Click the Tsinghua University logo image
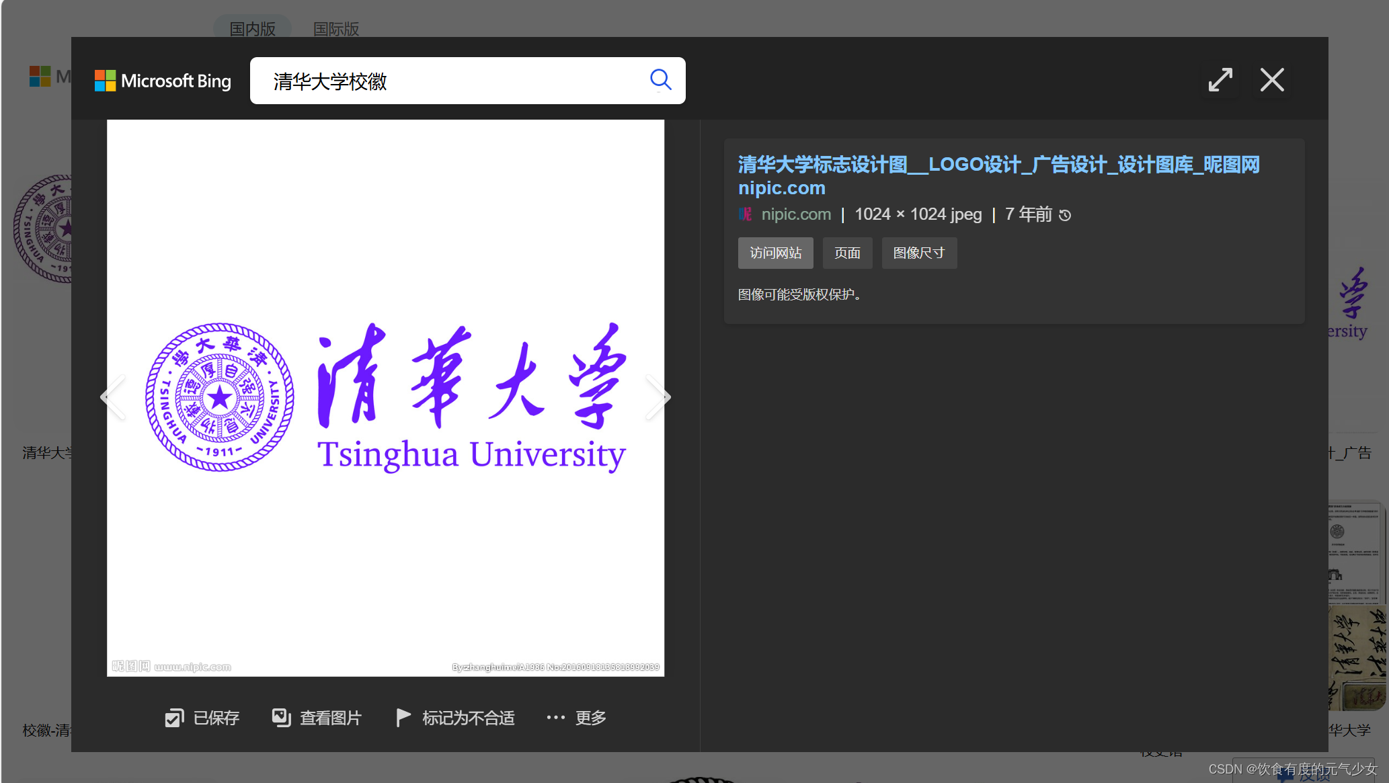 click(x=385, y=398)
